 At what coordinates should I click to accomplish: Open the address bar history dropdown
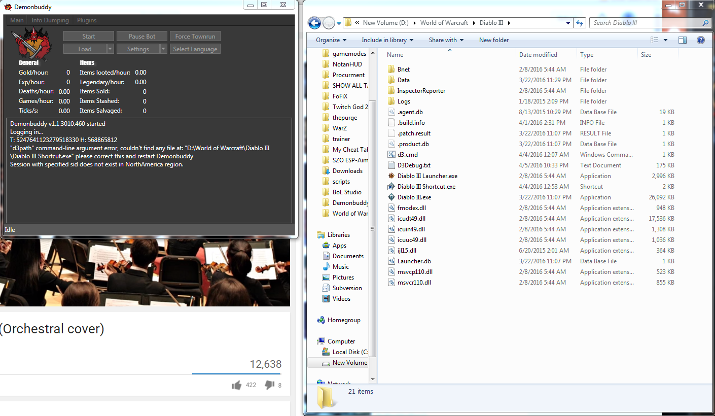pyautogui.click(x=568, y=23)
